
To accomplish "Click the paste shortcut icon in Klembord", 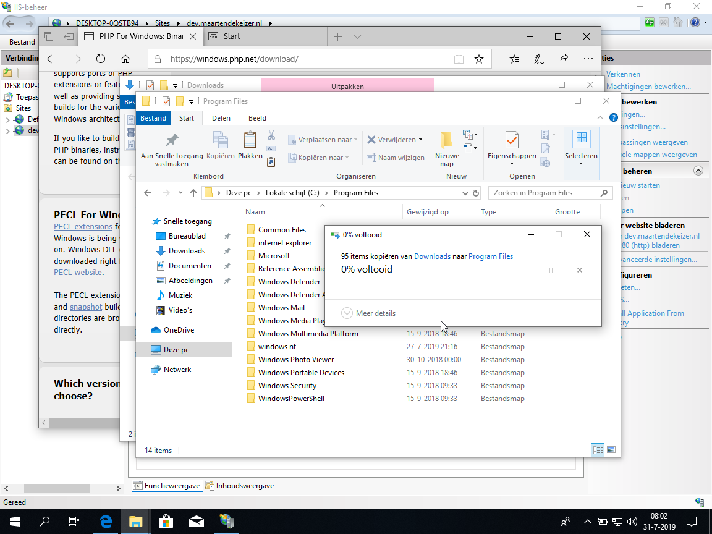I will [x=271, y=162].
